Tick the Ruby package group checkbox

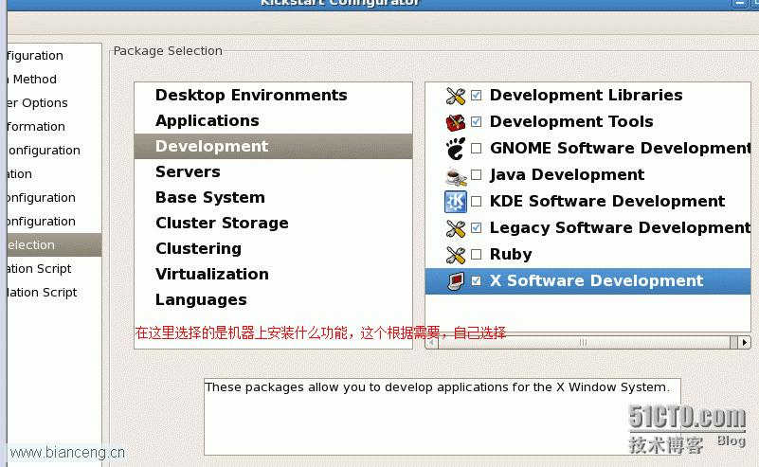pos(477,254)
